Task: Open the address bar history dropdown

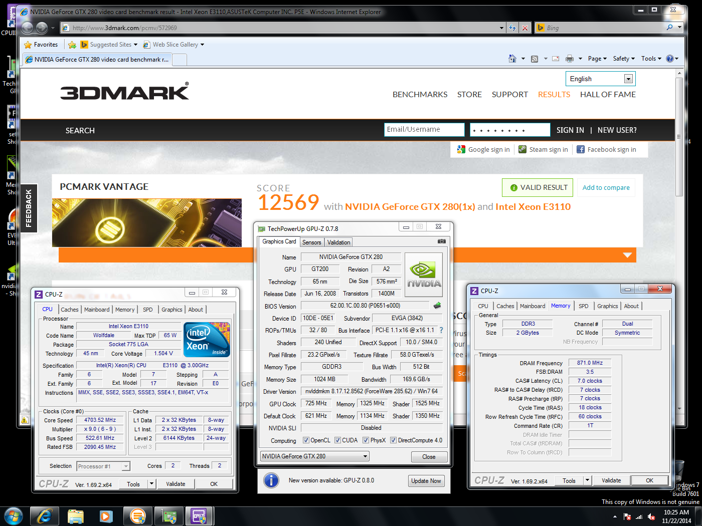Action: click(x=501, y=28)
